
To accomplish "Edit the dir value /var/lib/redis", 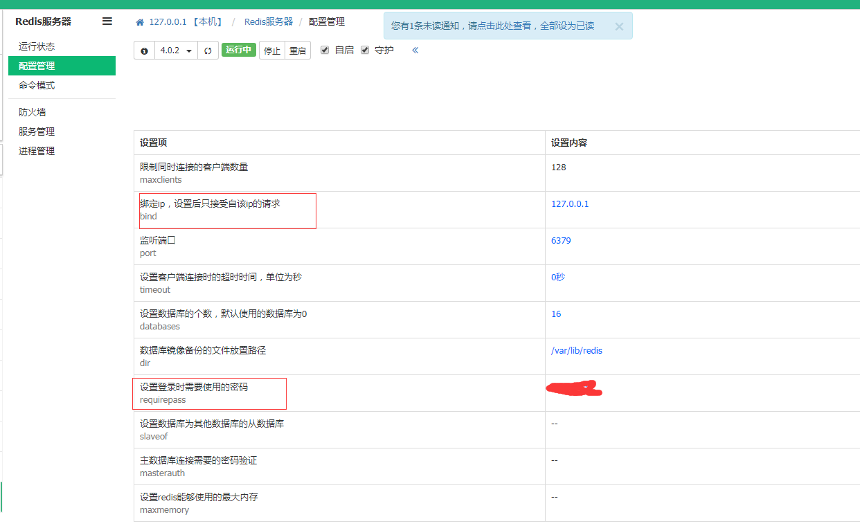I will 577,351.
